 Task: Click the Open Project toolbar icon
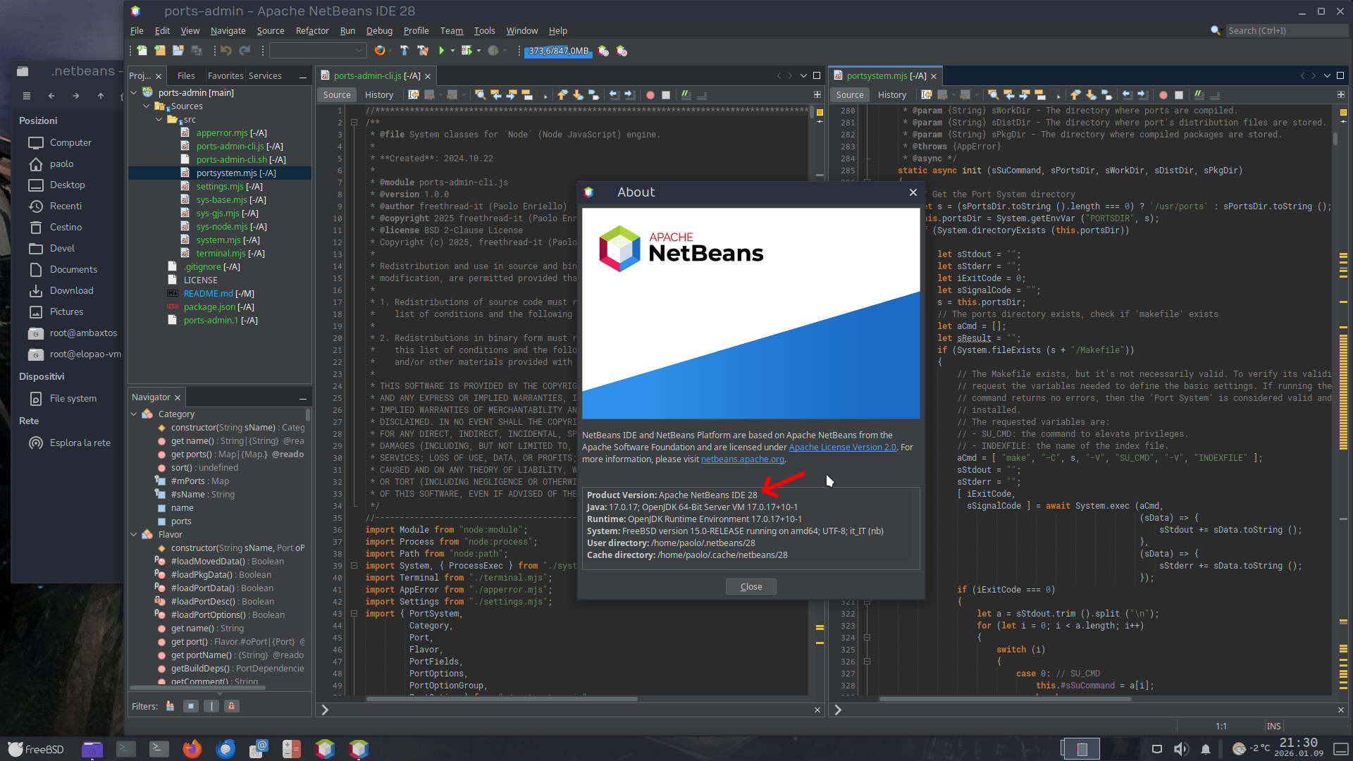tap(178, 51)
